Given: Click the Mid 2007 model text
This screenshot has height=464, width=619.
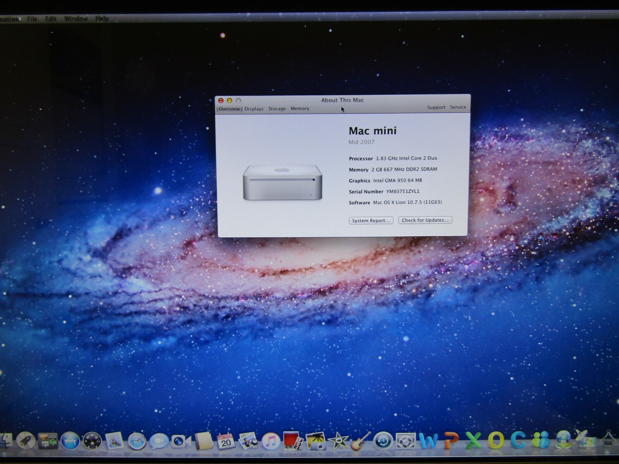Looking at the screenshot, I should coord(362,142).
